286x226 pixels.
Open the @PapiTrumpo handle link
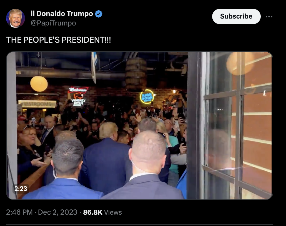(53, 23)
